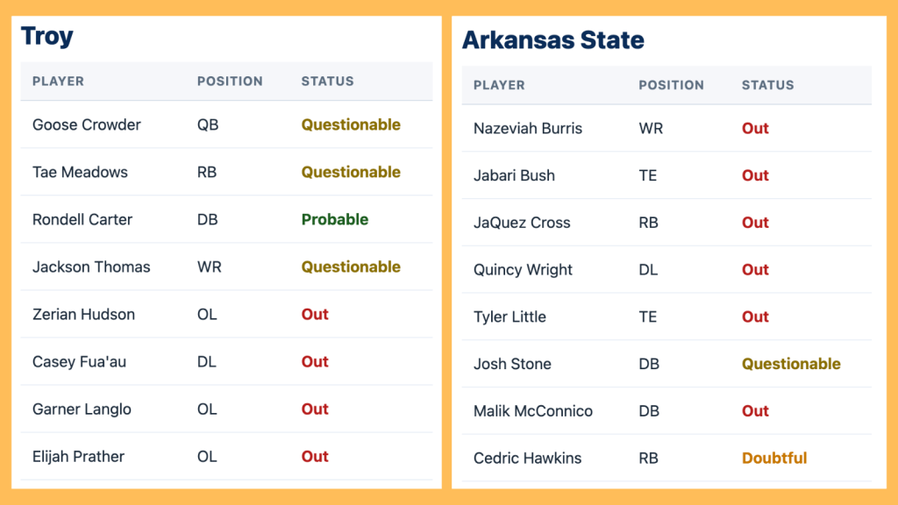Image resolution: width=898 pixels, height=505 pixels.
Task: Click Zerian Hudson's Out status
Action: click(x=315, y=314)
